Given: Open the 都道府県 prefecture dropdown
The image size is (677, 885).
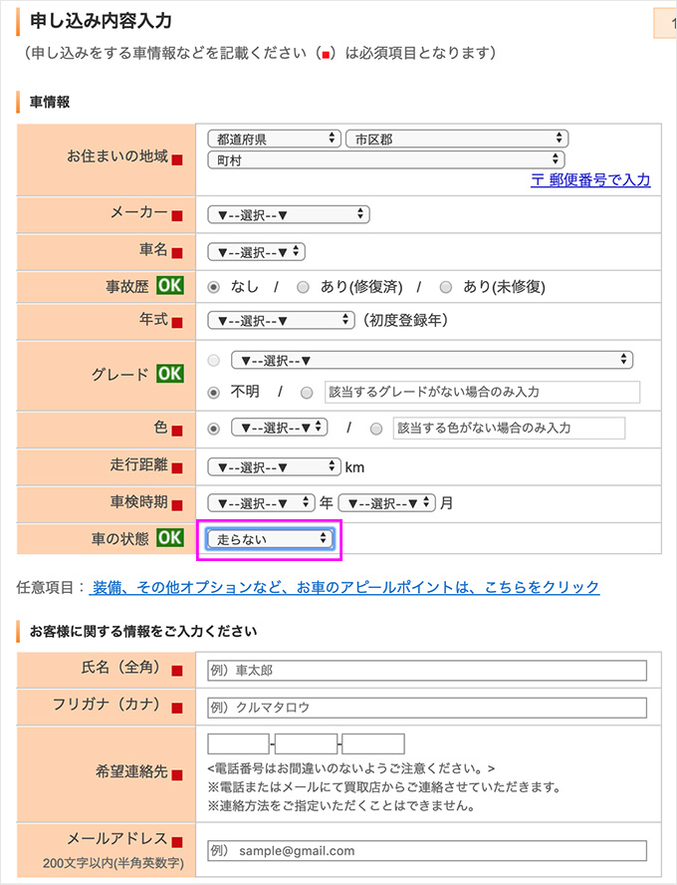Looking at the screenshot, I should click(x=274, y=140).
